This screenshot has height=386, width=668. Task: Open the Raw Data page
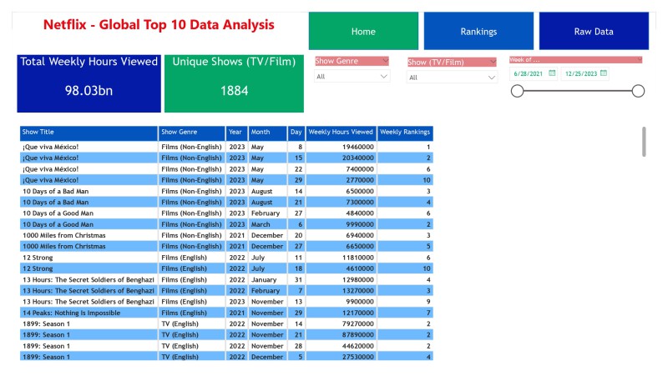594,31
